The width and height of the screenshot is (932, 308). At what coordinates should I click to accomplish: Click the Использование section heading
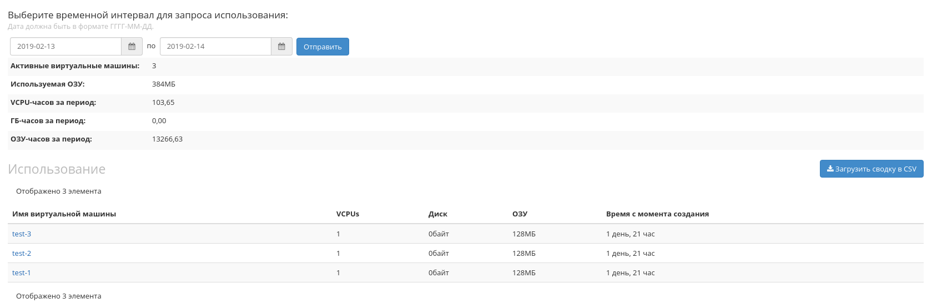coord(57,169)
